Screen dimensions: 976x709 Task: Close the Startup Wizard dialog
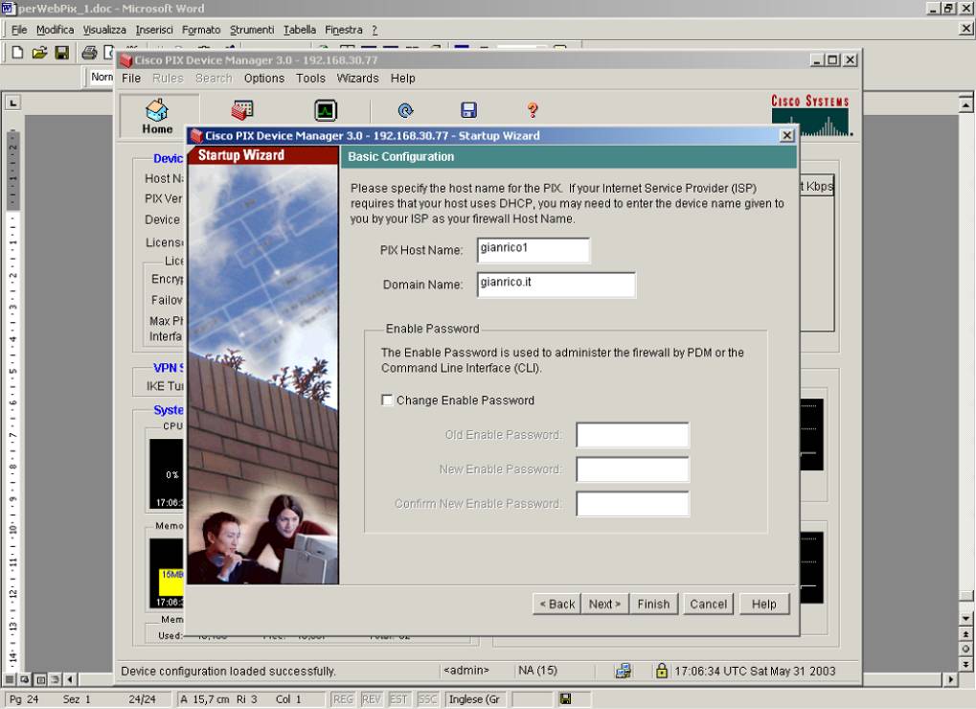(786, 136)
